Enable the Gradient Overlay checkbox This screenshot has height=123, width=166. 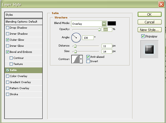[7, 82]
